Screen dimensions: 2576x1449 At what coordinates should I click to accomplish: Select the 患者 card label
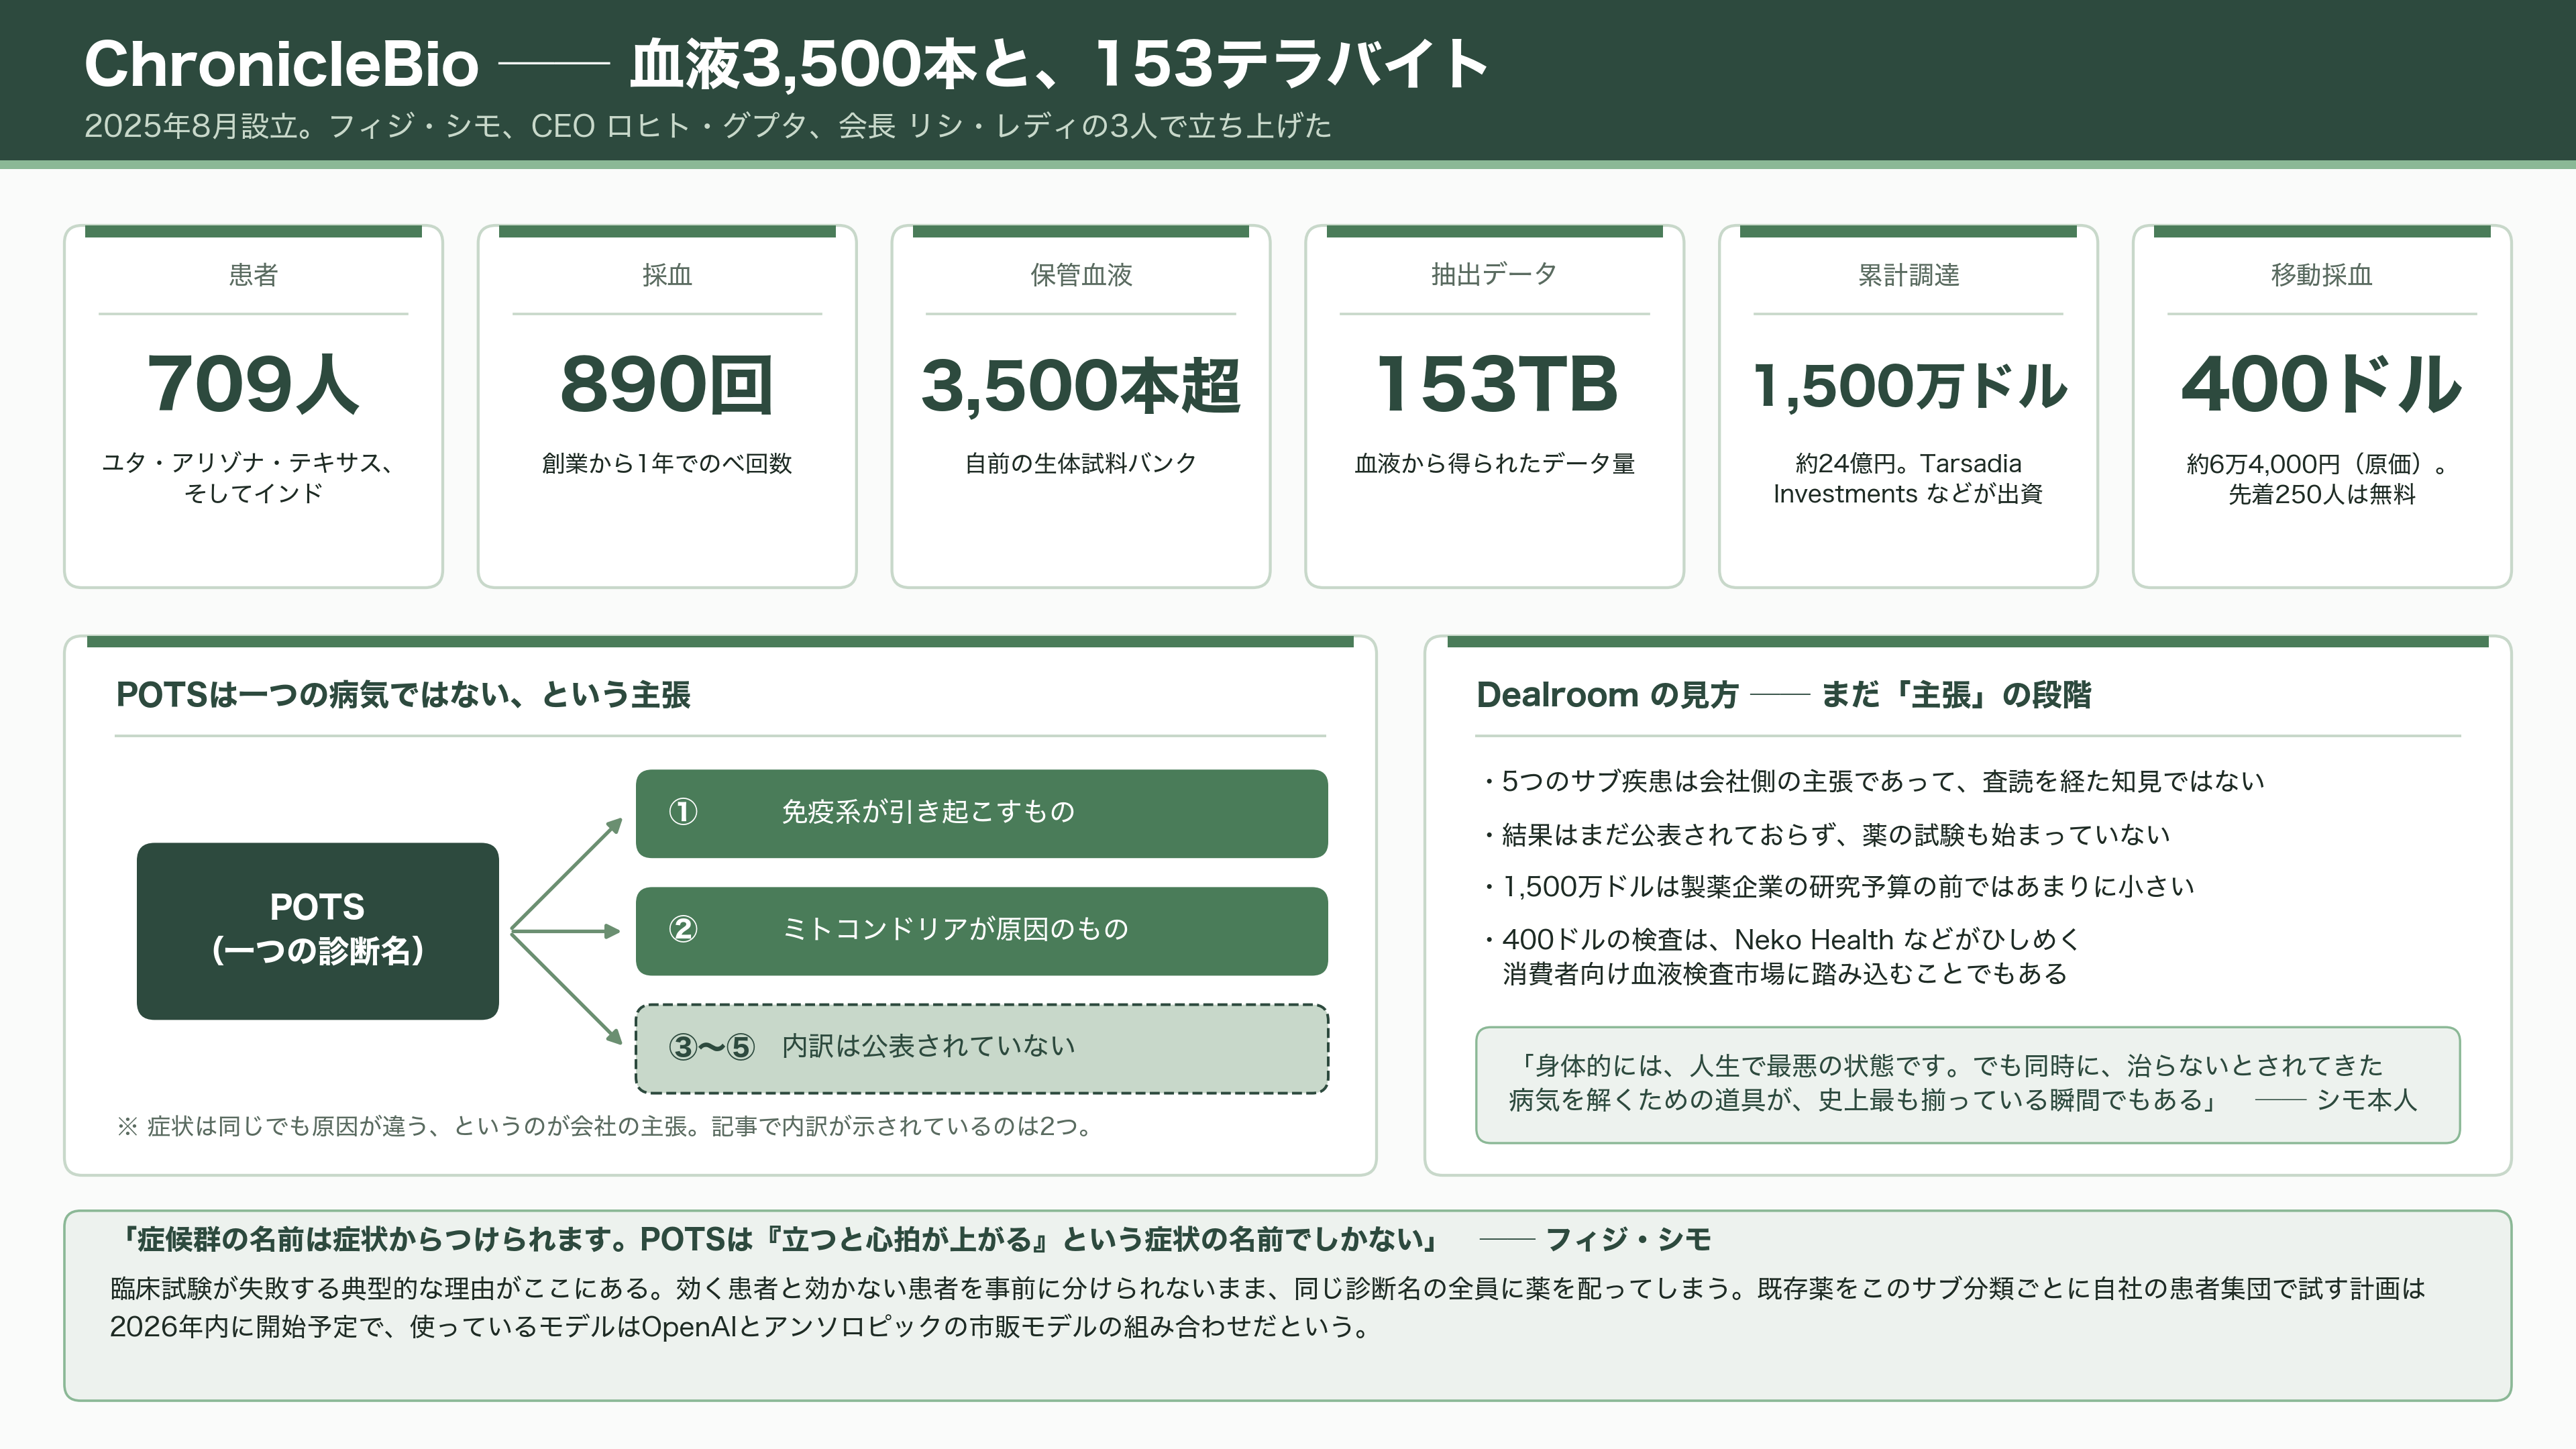(x=253, y=275)
